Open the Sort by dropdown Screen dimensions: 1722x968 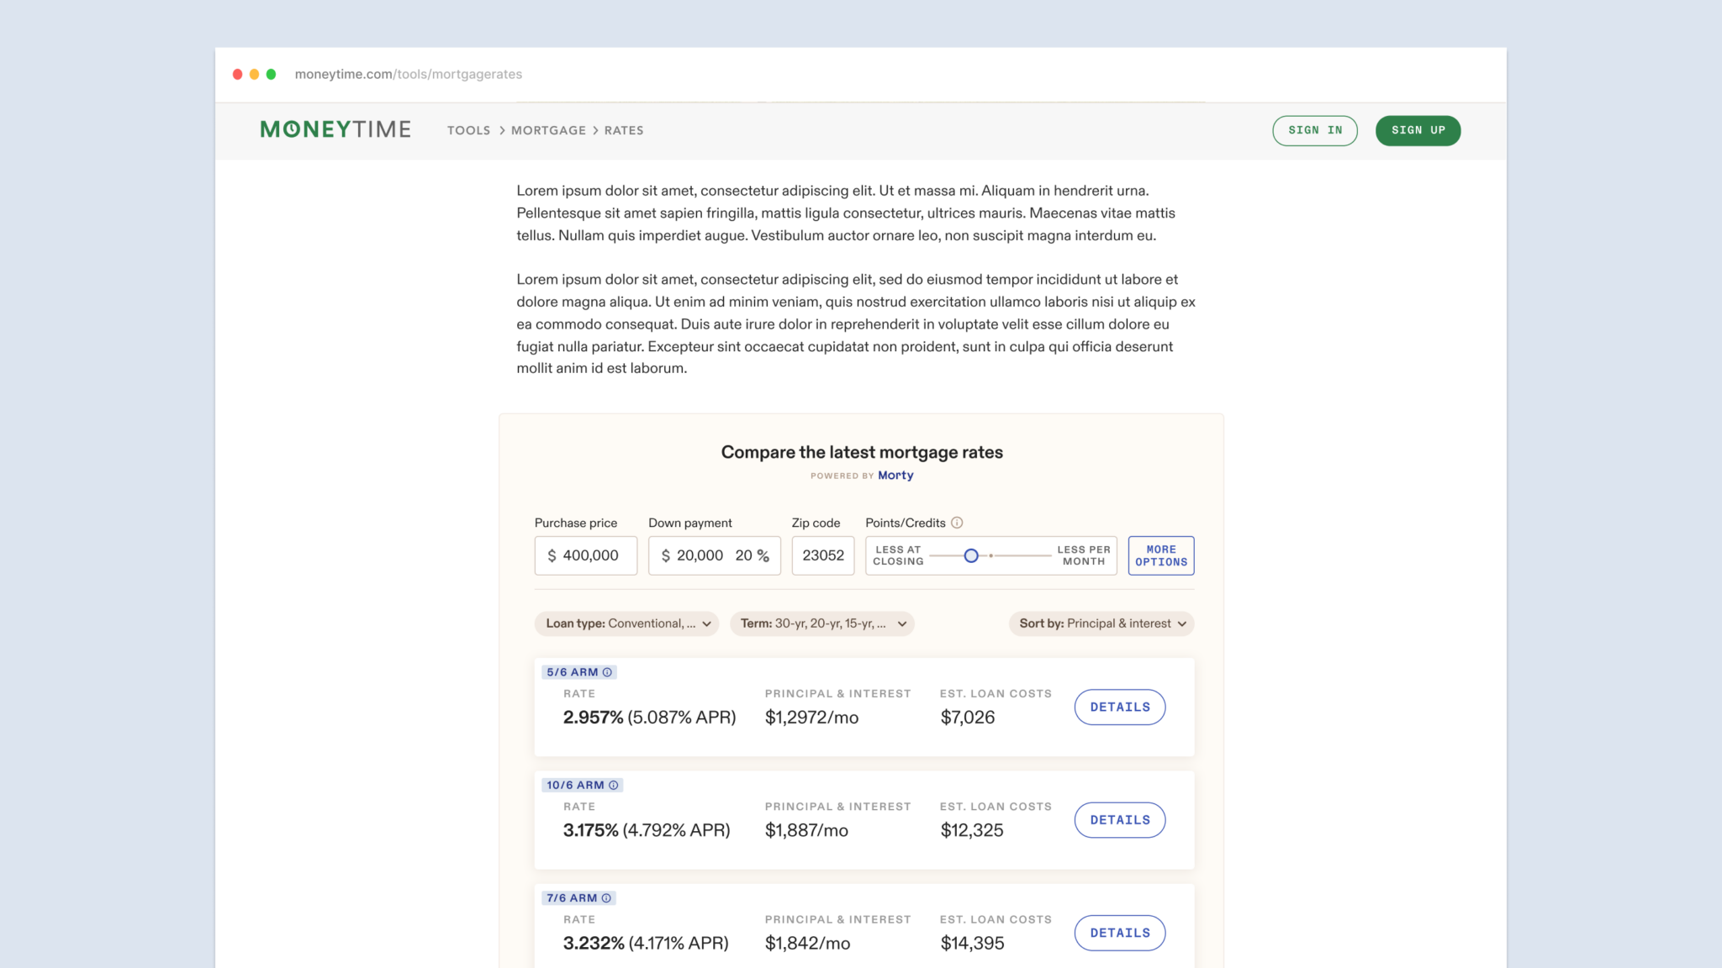[1101, 623]
